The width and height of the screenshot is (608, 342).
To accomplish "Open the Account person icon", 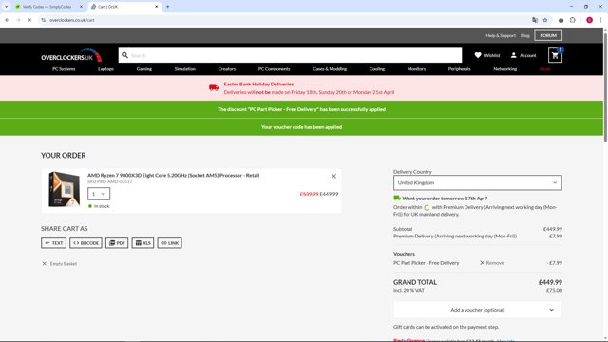I will (x=513, y=55).
